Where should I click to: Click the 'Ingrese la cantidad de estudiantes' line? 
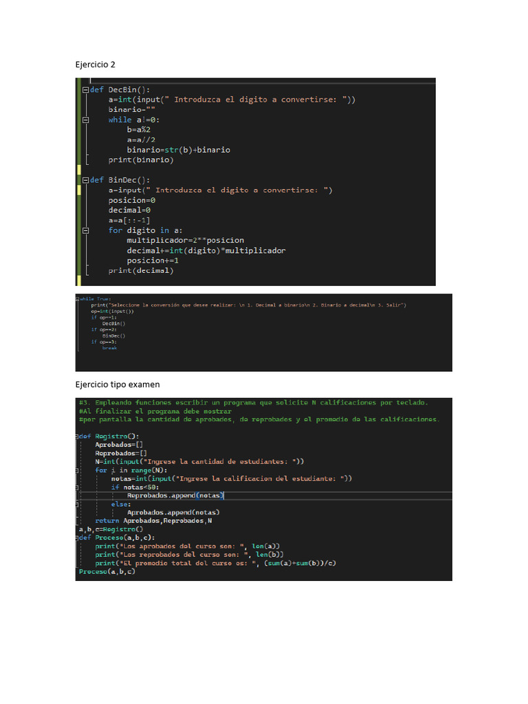click(199, 462)
